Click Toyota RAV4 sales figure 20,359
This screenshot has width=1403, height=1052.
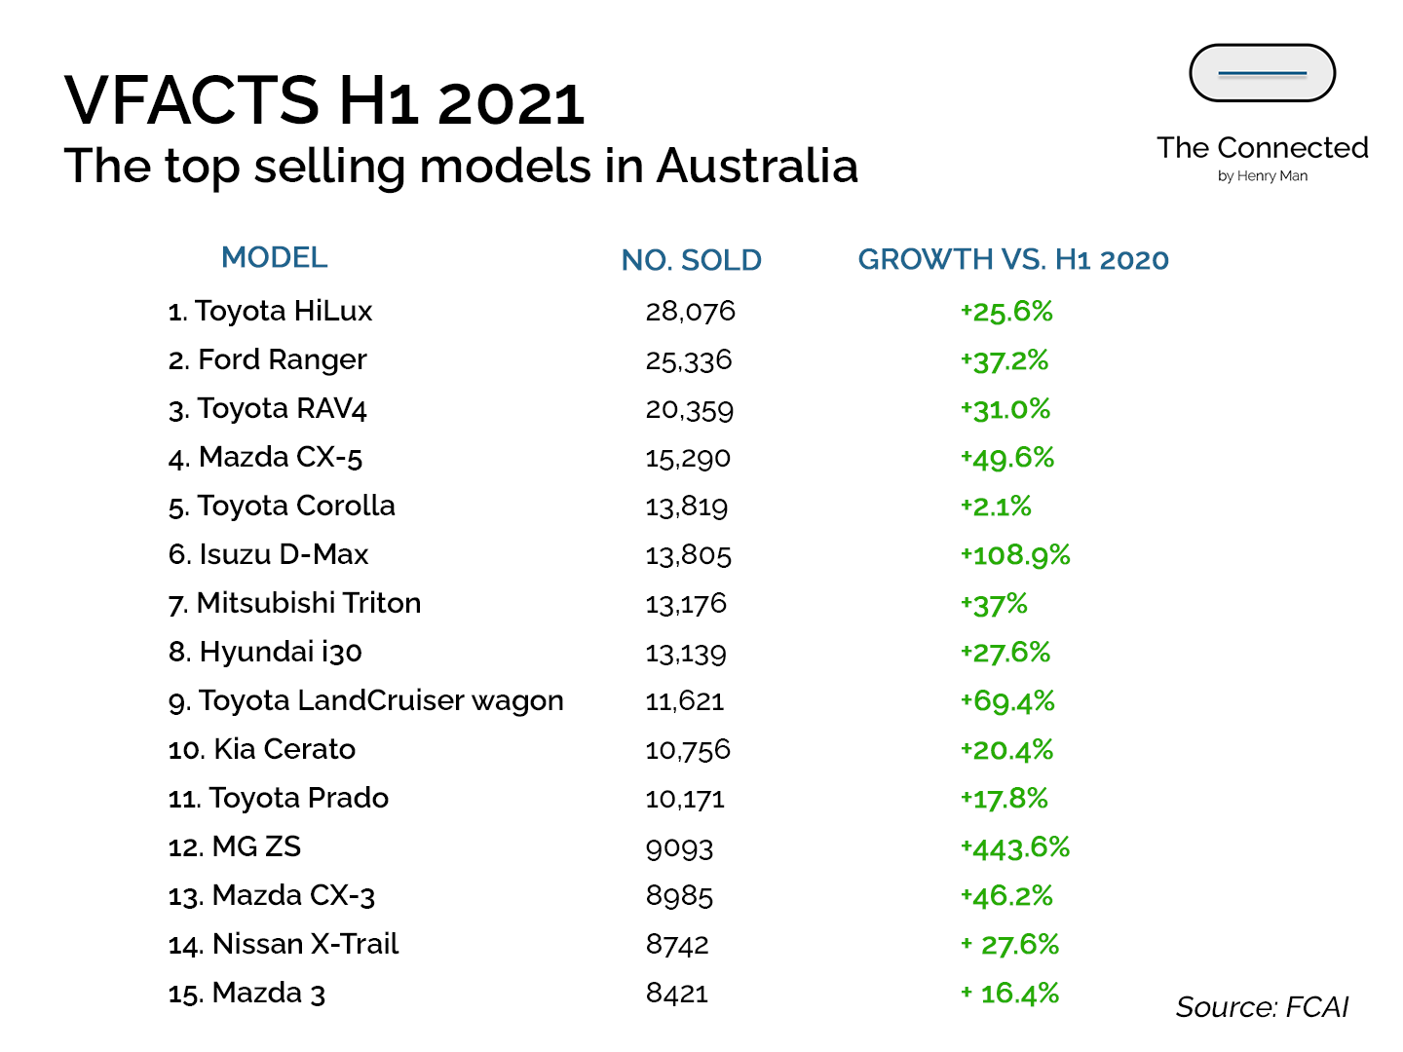point(689,409)
